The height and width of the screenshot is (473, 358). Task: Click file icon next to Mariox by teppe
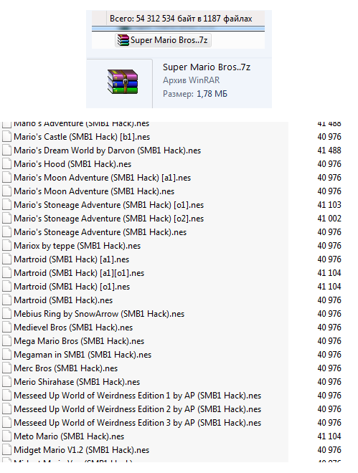click(x=6, y=246)
